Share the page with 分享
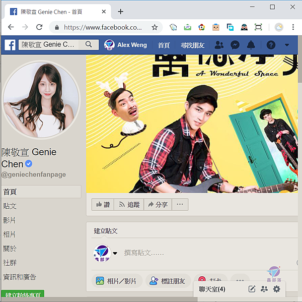The width and height of the screenshot is (302, 302). (158, 204)
